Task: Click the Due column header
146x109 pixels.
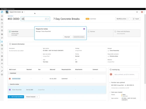Action: 39,69
